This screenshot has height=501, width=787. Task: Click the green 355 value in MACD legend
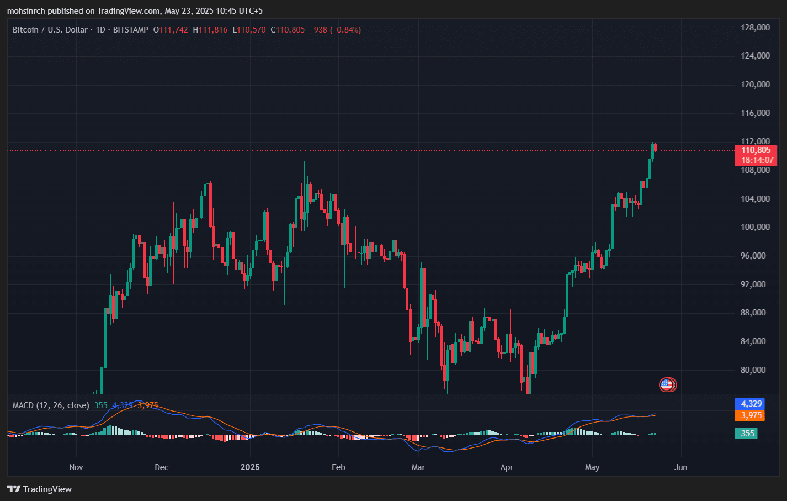(101, 405)
